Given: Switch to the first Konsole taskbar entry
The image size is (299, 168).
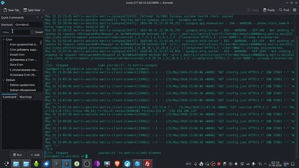Looking at the screenshot, I should (57, 164).
